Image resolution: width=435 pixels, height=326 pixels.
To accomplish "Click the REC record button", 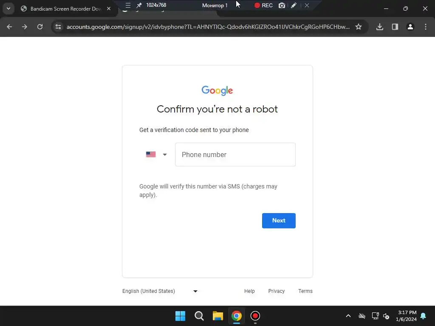I will (x=263, y=5).
